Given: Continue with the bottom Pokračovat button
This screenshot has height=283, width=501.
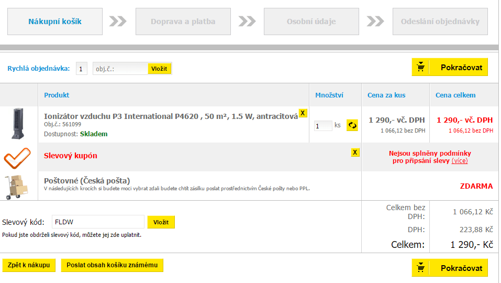Looking at the screenshot, I should (450, 268).
